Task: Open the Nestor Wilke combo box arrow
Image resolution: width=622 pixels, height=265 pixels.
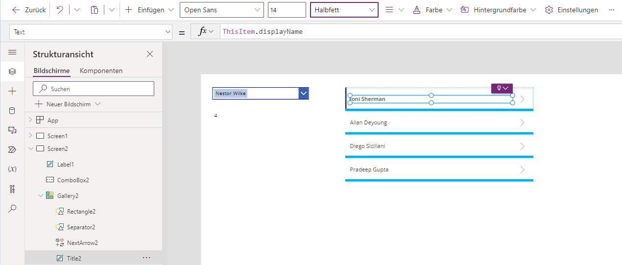Action: [304, 93]
